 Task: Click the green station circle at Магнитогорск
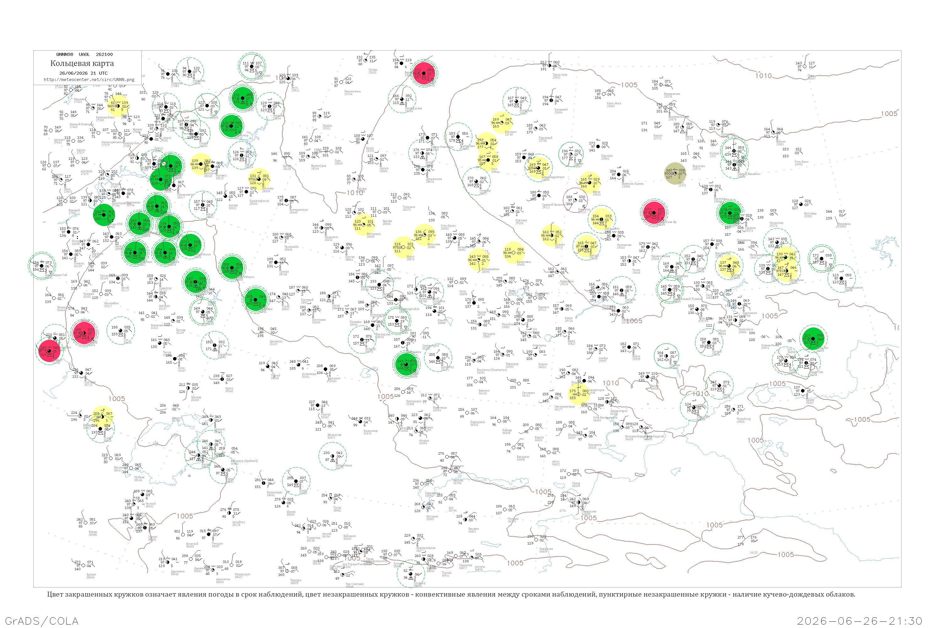tap(232, 268)
